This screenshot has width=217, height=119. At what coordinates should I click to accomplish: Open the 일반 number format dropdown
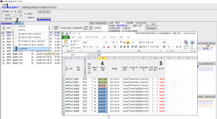[x=181, y=42]
